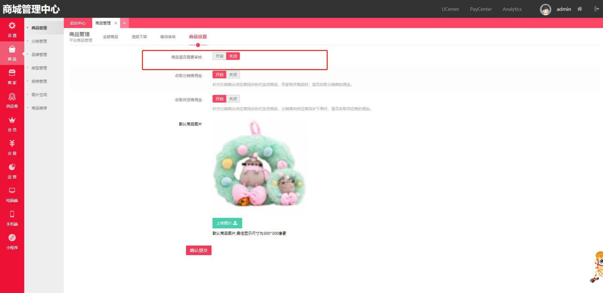Open 商品管理 in the submenu

pos(39,28)
